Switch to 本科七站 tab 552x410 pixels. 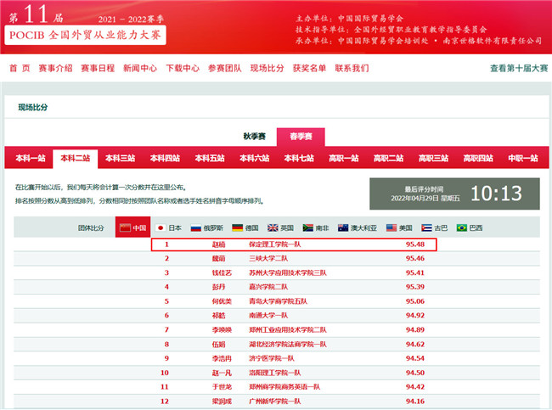point(299,159)
